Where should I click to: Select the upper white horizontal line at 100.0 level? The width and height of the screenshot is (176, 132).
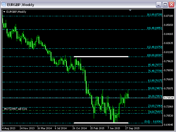tap(101, 57)
